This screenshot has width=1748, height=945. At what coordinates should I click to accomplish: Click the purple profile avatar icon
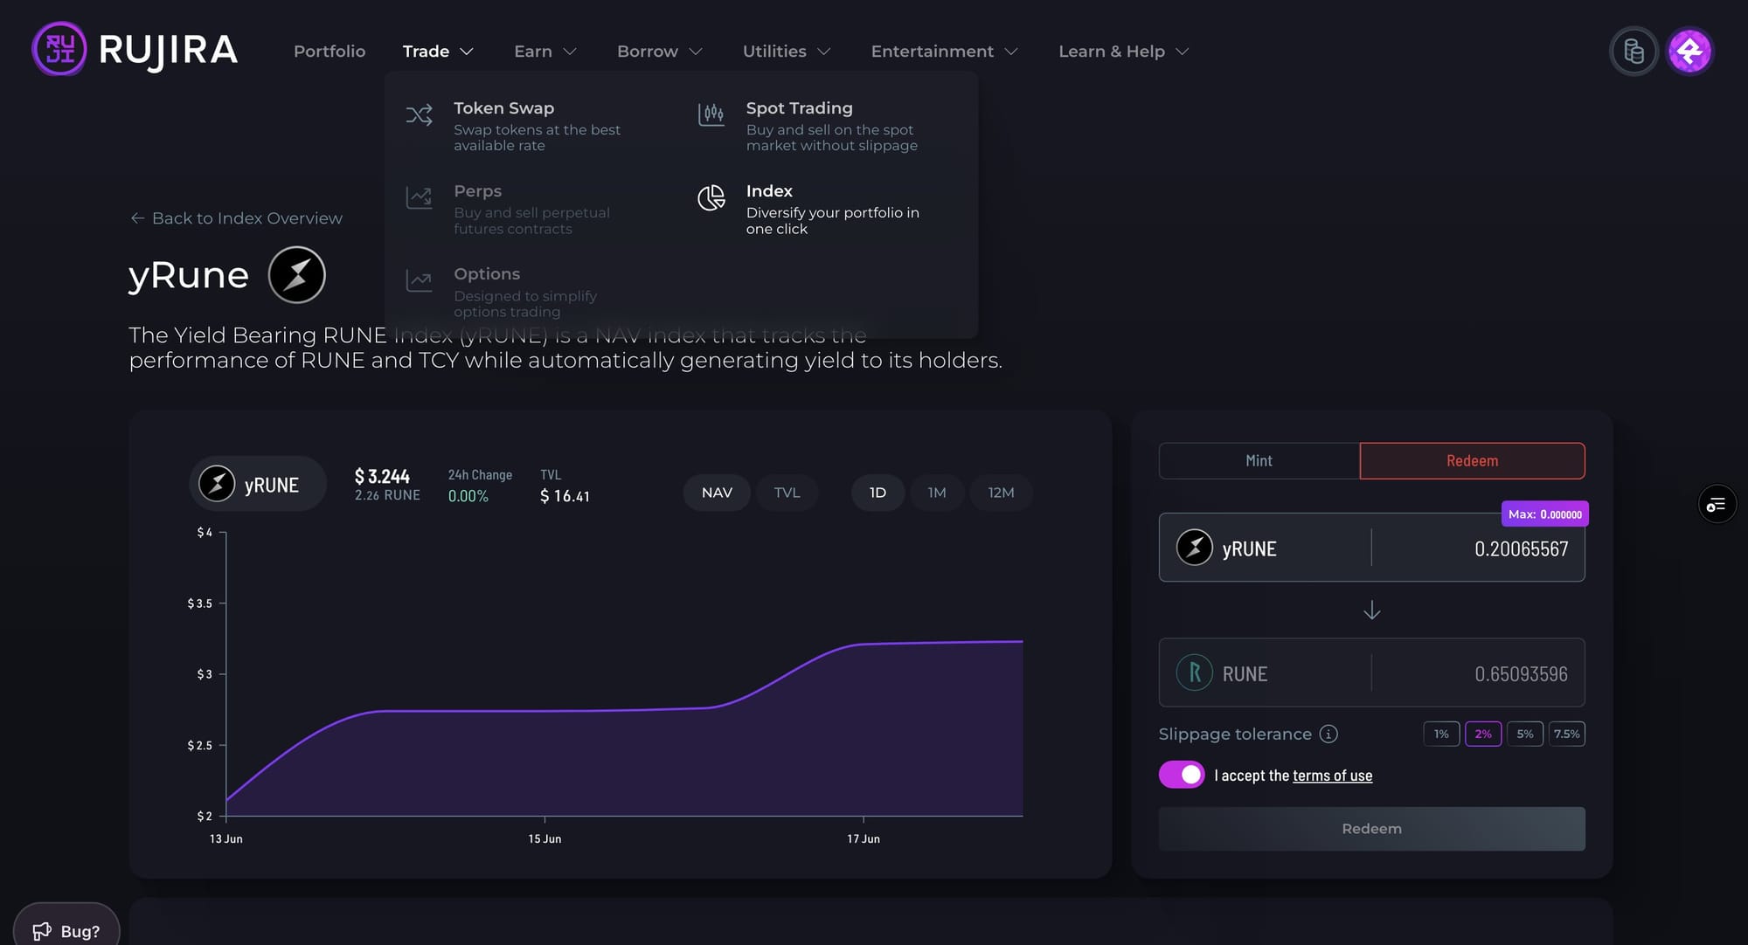click(1689, 52)
